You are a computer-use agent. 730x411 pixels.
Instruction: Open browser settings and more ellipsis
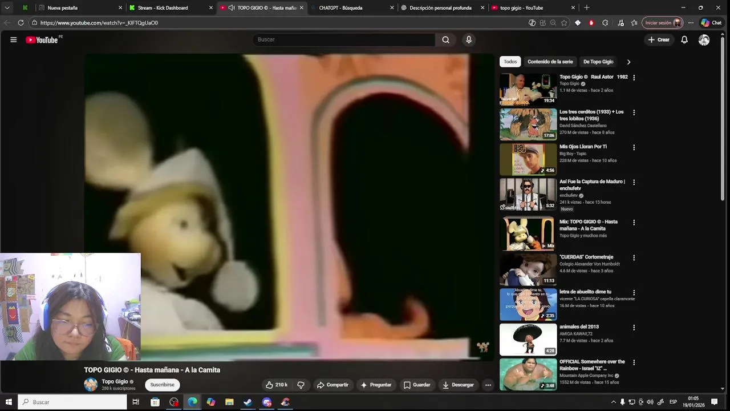pos(691,23)
